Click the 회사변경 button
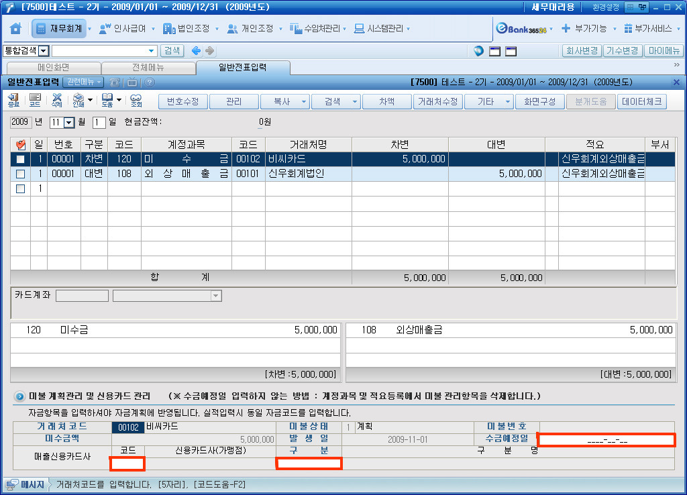687x495 pixels. pos(582,51)
